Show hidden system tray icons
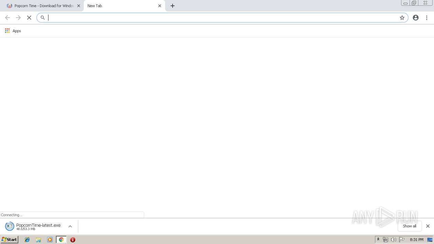Image resolution: width=434 pixels, height=244 pixels. click(378, 240)
